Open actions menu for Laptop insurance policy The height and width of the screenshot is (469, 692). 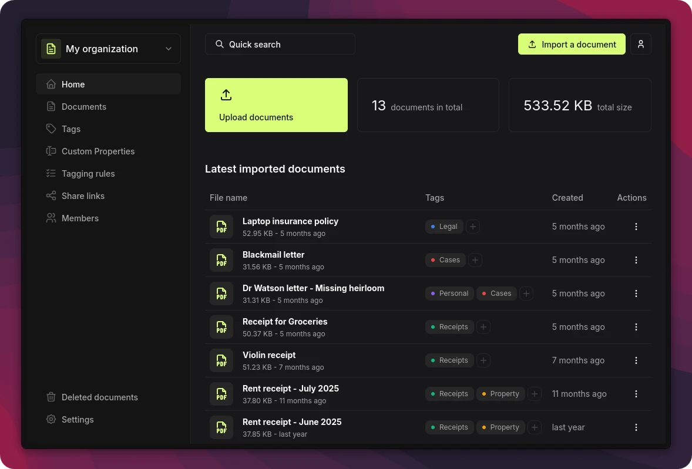click(636, 227)
